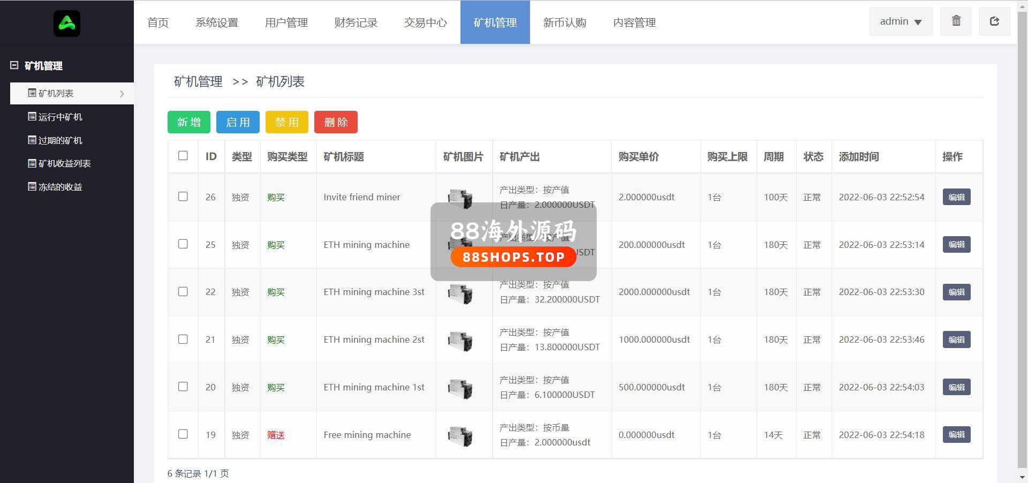The width and height of the screenshot is (1028, 483).
Task: Click the page vertical scrollbar
Action: pyautogui.click(x=1022, y=241)
